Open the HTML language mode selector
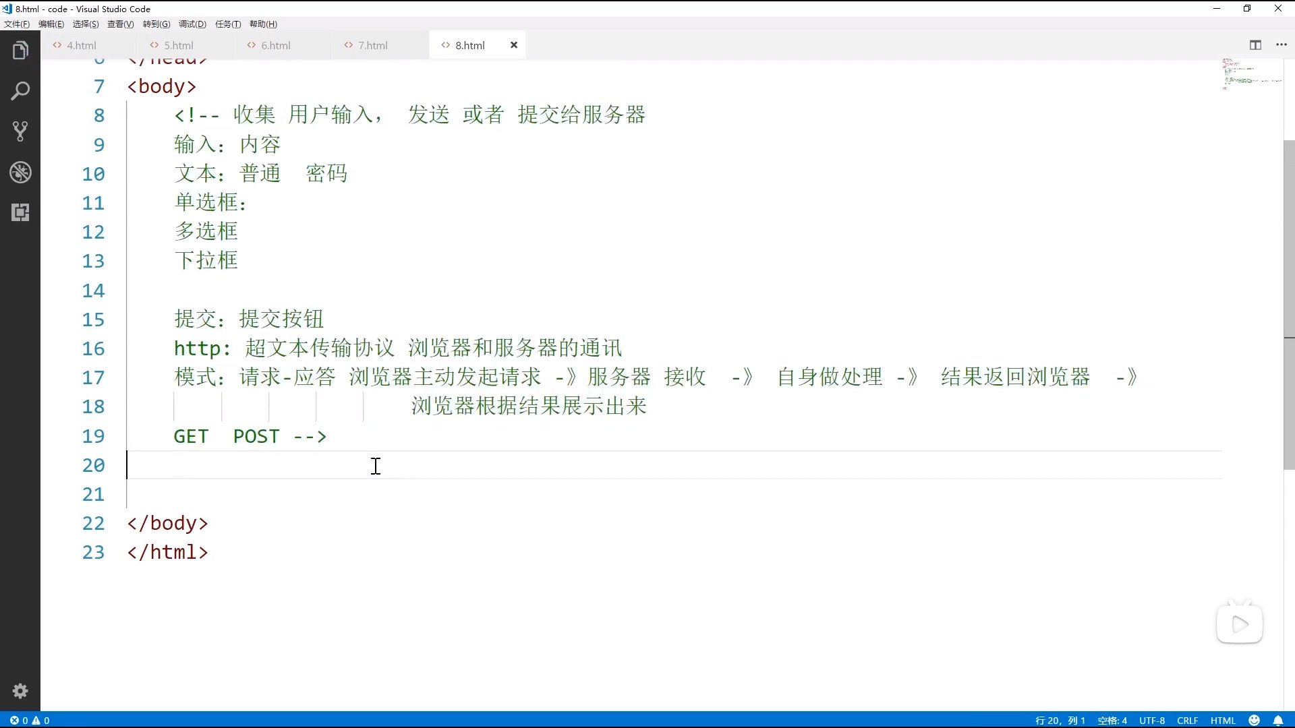1295x728 pixels. point(1223,721)
